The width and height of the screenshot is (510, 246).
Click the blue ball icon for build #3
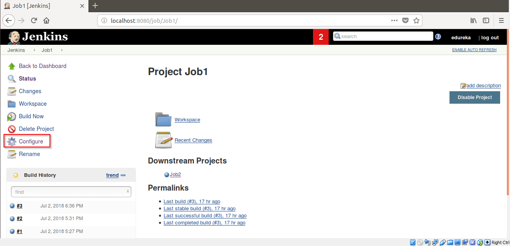[11, 206]
